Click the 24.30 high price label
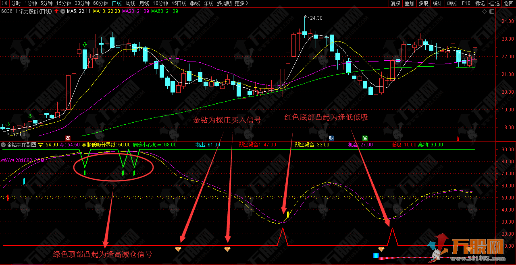 pyautogui.click(x=316, y=18)
